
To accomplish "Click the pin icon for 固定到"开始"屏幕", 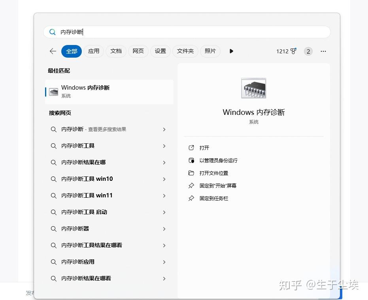I will pos(191,186).
